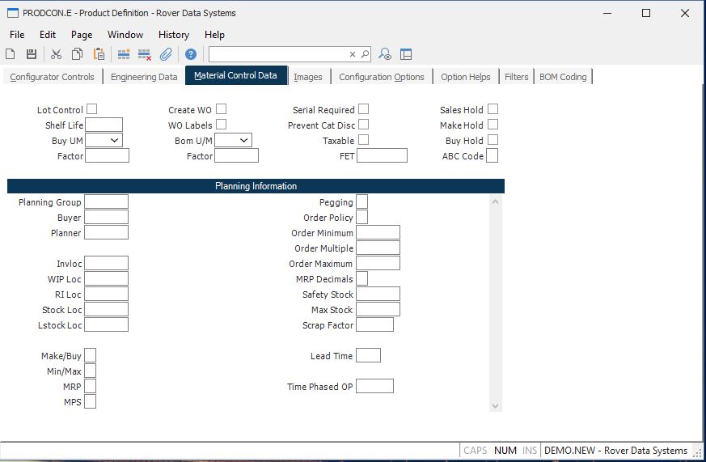
Task: Open the BOM Coding tab
Action: 563,77
